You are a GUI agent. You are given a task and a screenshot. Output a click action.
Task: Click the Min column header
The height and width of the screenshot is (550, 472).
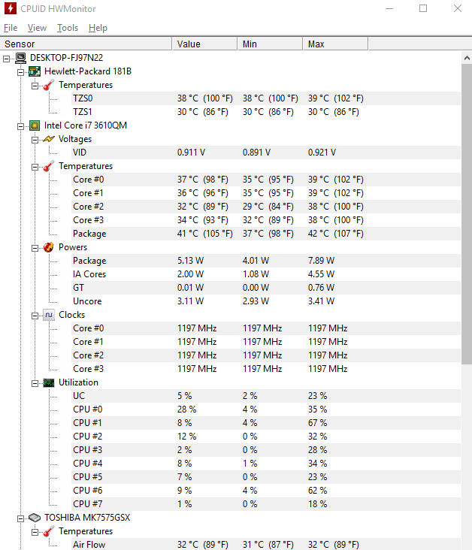click(271, 44)
